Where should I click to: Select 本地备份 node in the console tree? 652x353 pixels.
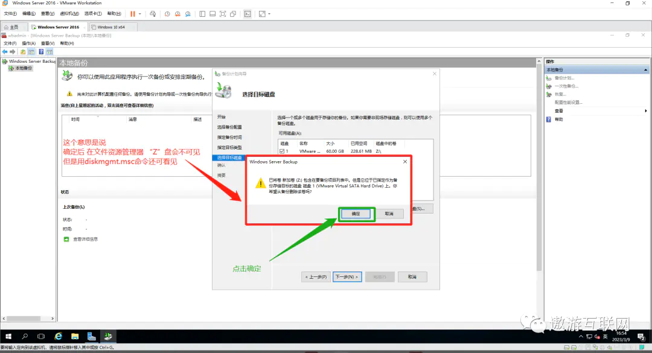tap(21, 68)
